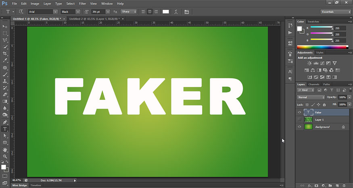353x188 pixels.
Task: Toggle lock all for layer
Action: 324,105
